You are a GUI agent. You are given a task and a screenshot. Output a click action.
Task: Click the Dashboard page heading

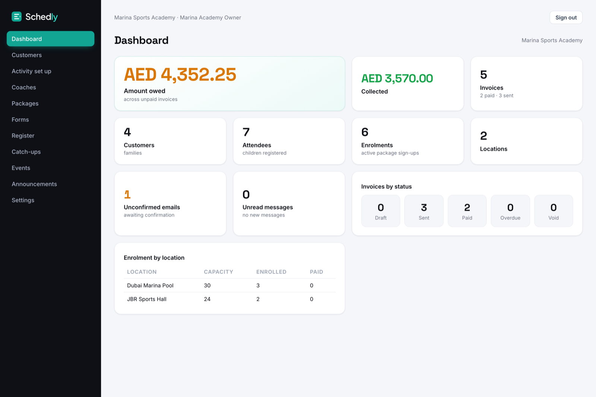[x=141, y=40]
